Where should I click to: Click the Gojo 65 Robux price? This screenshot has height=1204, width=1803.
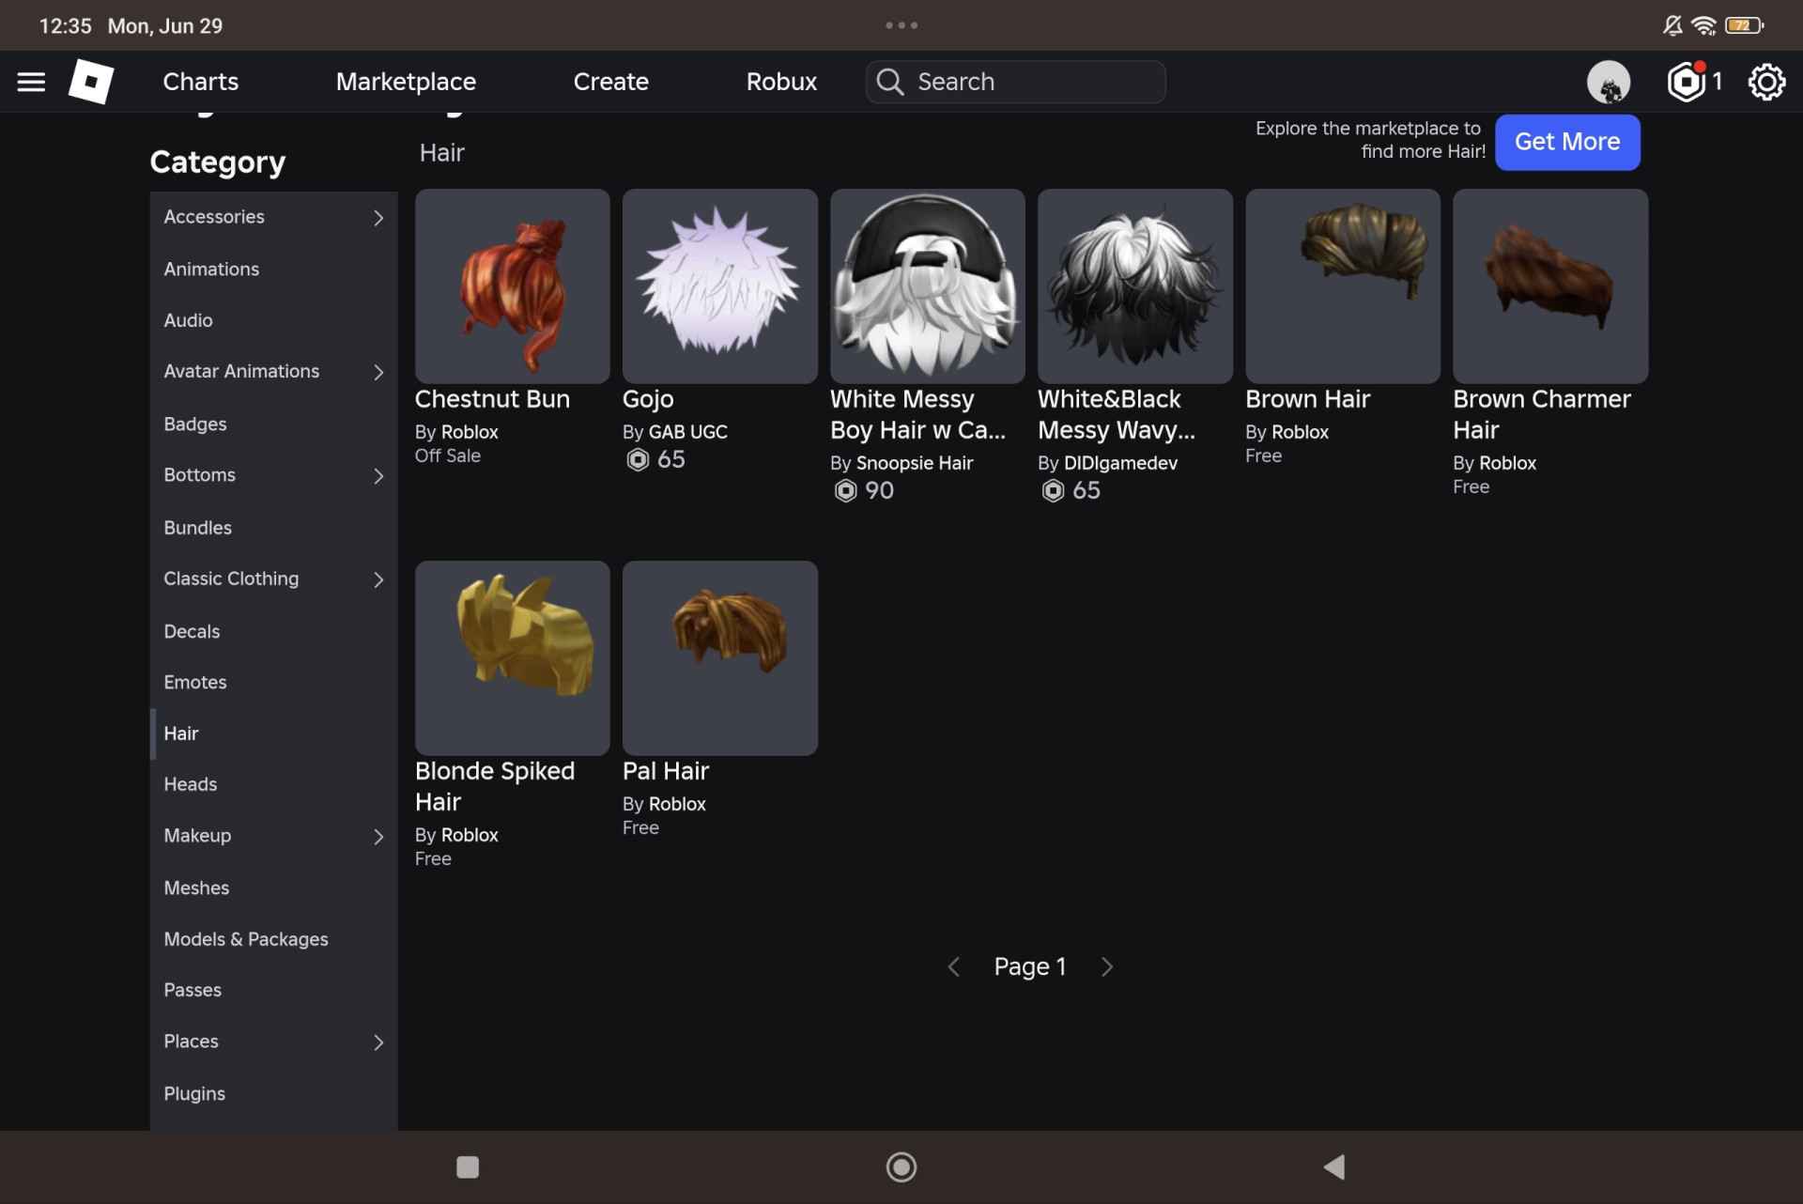click(x=655, y=459)
